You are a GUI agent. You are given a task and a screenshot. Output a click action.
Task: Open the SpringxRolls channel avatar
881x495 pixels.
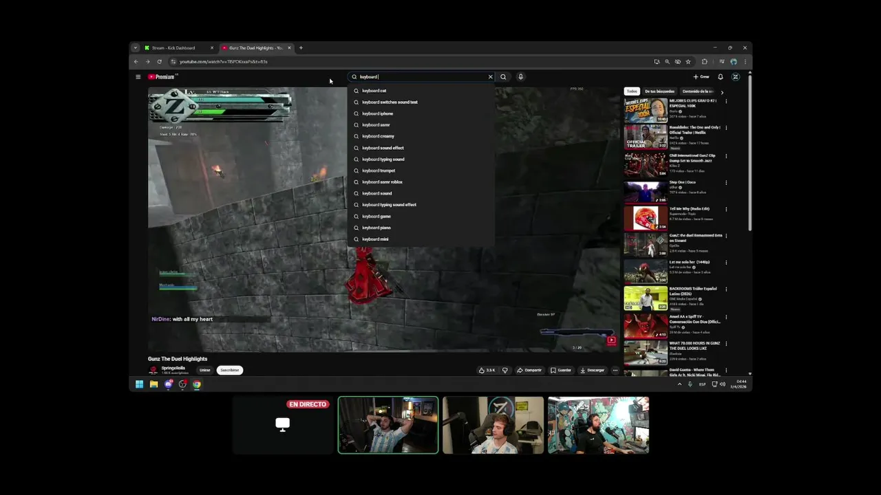coord(153,370)
